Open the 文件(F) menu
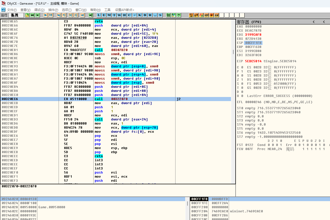The width and height of the screenshot is (330, 220). 12,10
